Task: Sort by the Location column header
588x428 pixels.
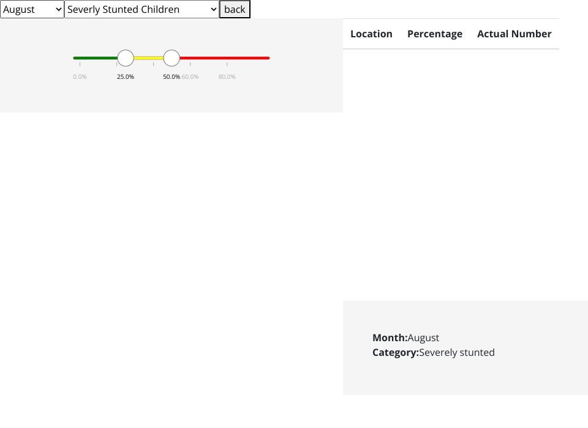Action: [371, 34]
